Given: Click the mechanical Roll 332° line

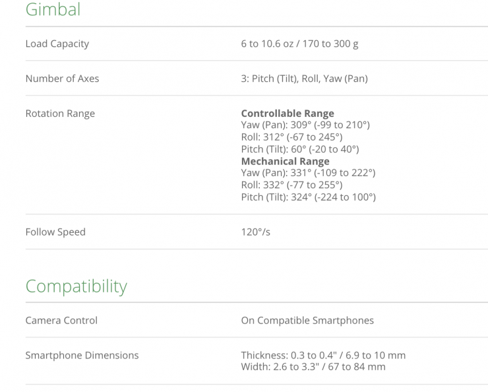Looking at the screenshot, I should click(x=291, y=185).
